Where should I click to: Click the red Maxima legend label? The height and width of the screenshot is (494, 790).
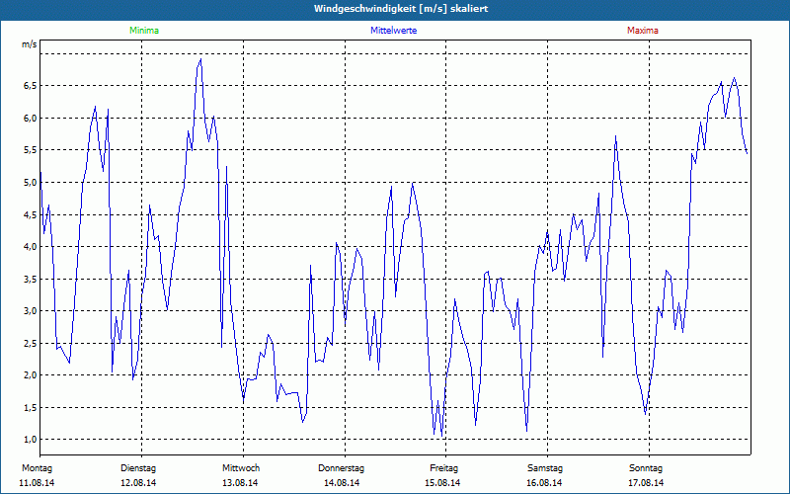(643, 31)
